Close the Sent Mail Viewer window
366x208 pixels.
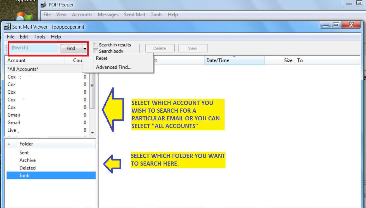click(351, 25)
